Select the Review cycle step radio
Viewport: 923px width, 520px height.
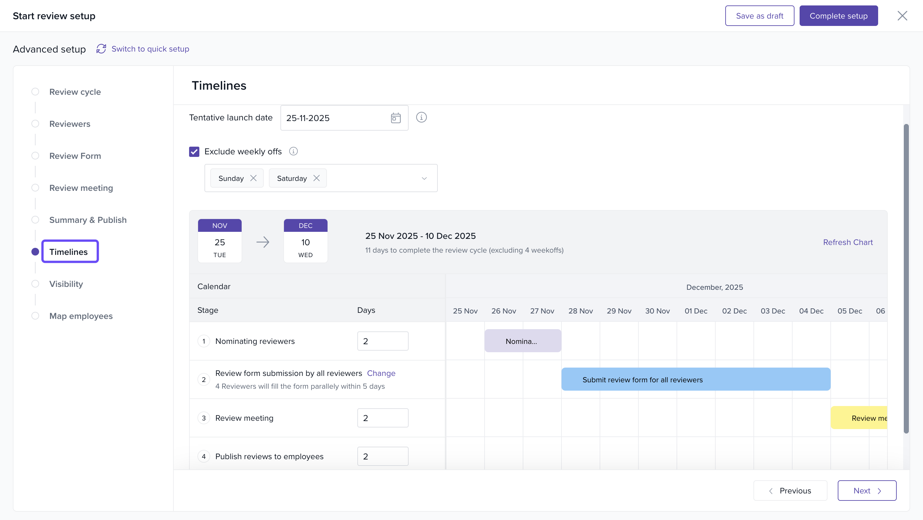tap(35, 92)
